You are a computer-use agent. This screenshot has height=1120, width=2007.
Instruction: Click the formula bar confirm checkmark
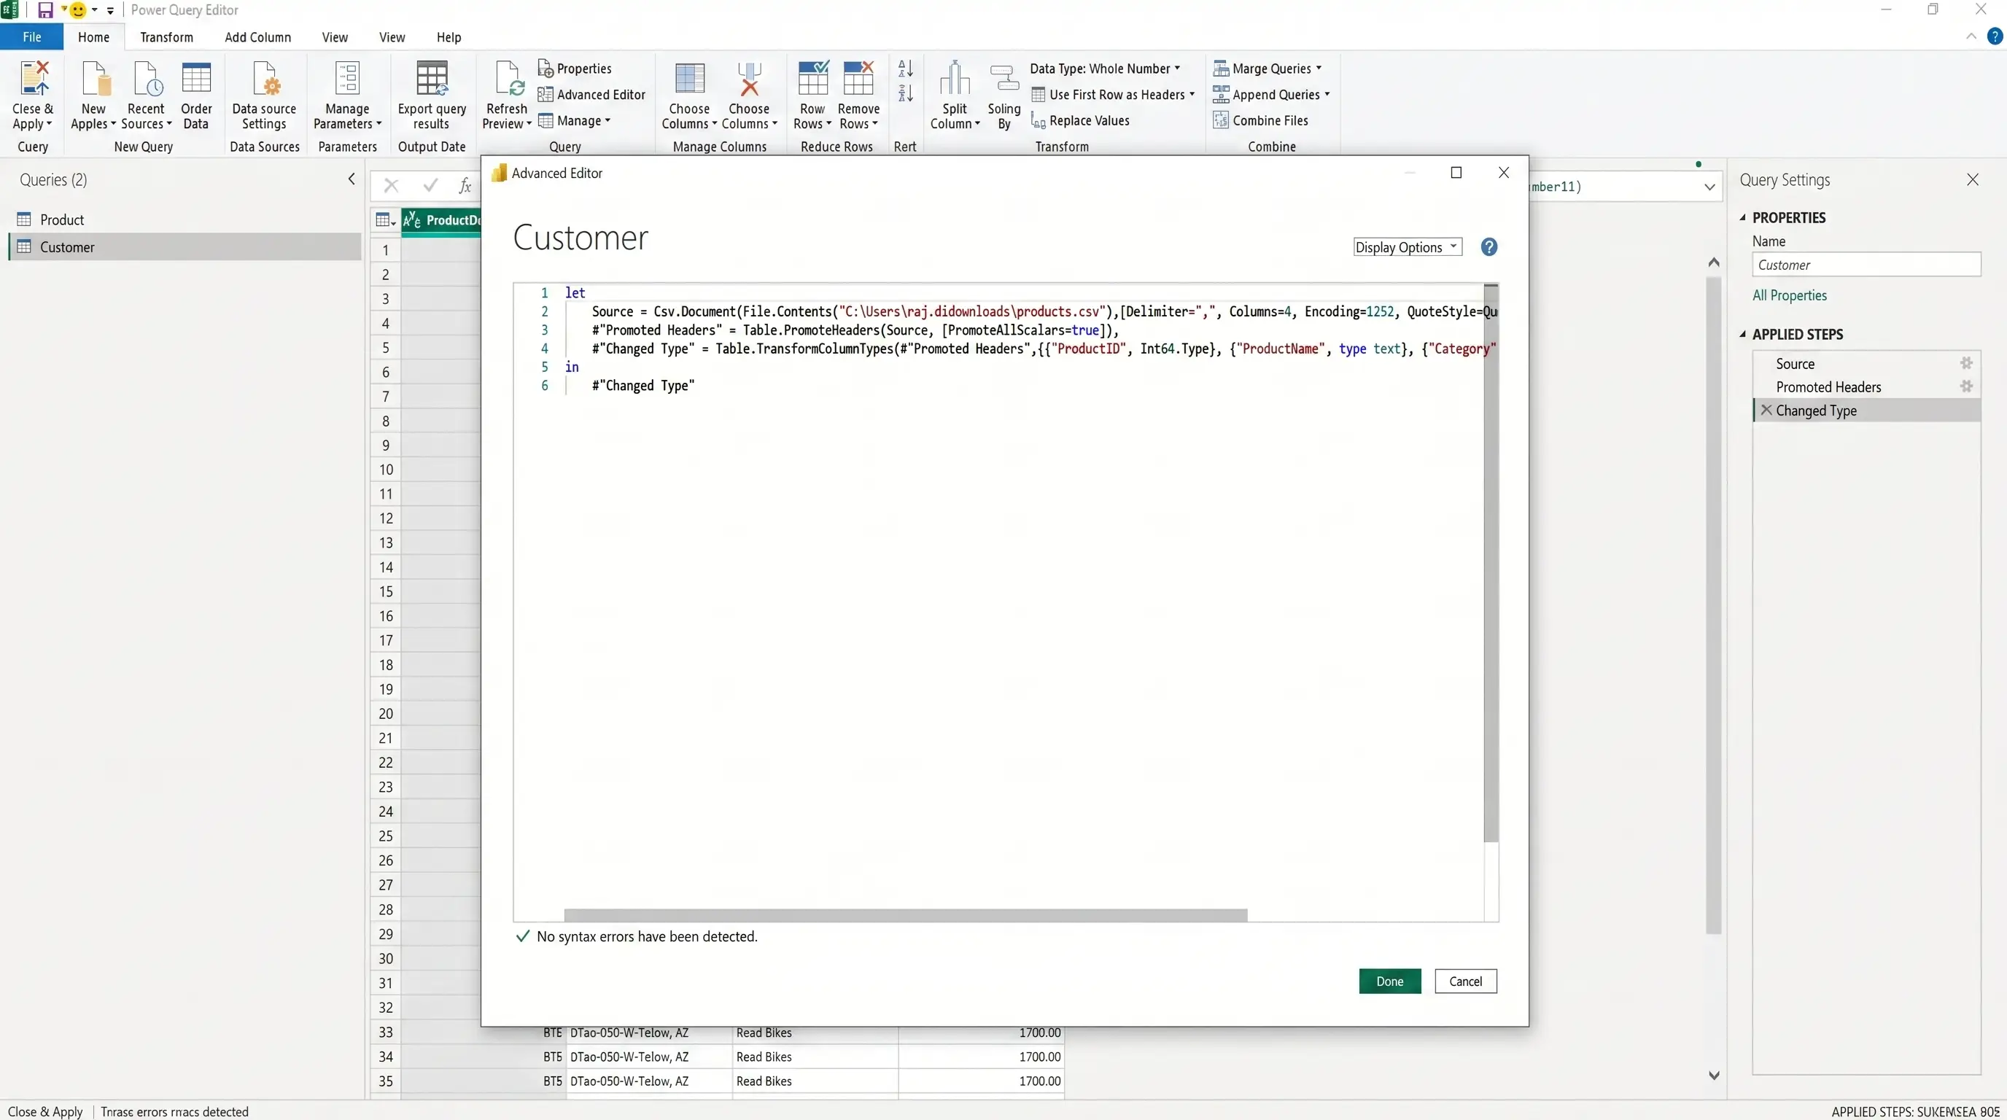click(x=430, y=185)
